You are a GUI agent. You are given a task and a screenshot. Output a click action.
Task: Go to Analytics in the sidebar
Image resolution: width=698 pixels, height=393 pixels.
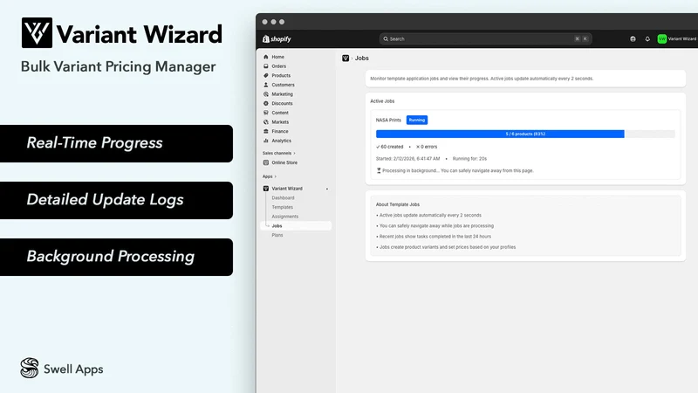[281, 141]
